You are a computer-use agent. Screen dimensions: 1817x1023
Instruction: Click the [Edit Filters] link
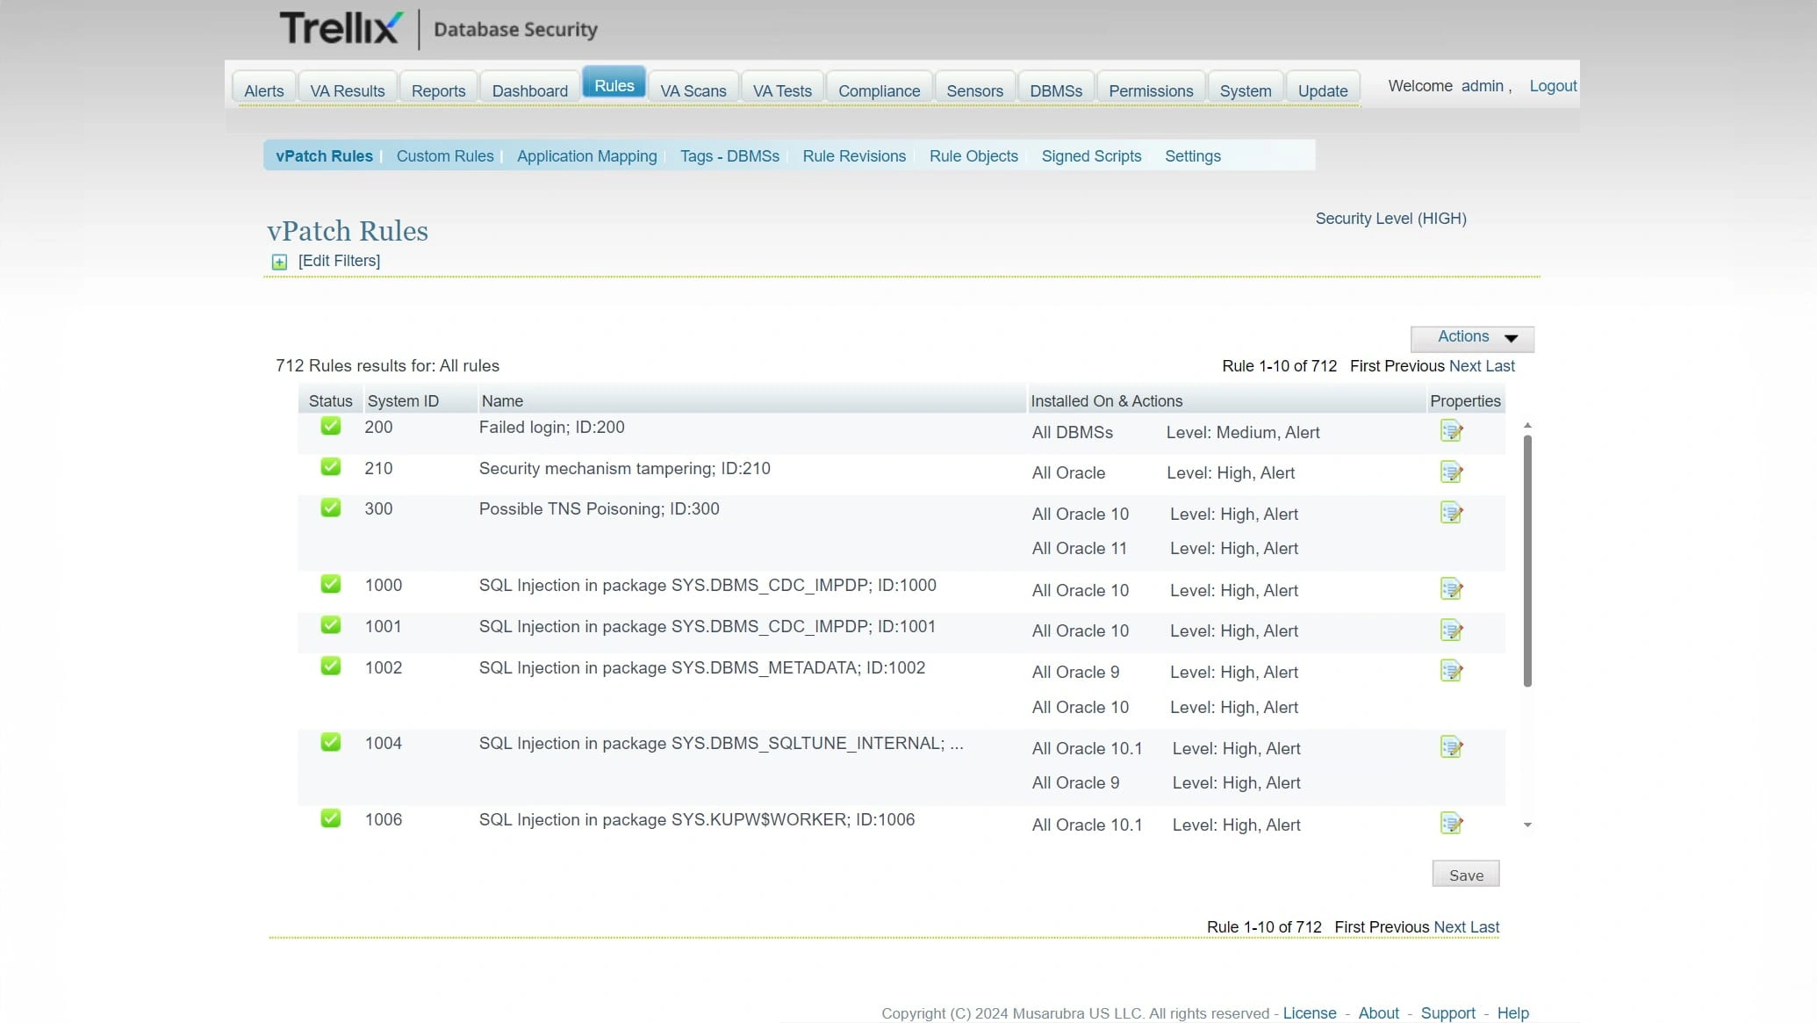[x=339, y=260]
